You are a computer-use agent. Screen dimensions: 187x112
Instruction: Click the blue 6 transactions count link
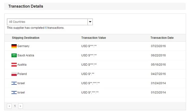(x=46, y=28)
